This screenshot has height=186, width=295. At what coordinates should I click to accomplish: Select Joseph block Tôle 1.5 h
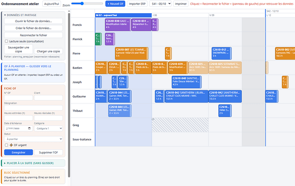[123, 82]
